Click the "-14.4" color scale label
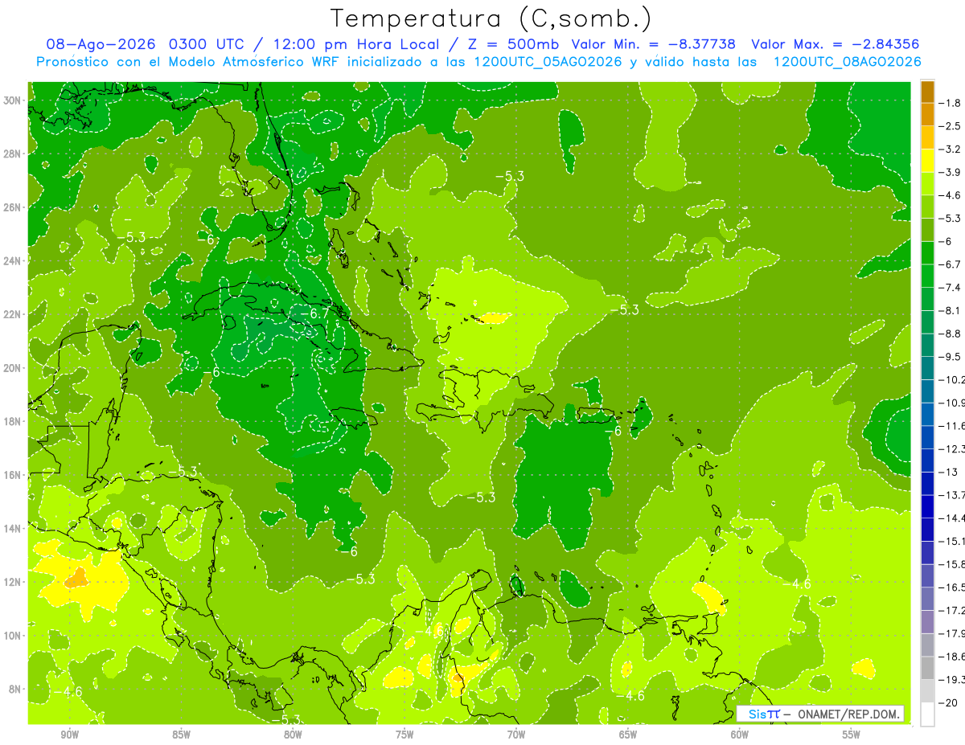 [x=952, y=518]
